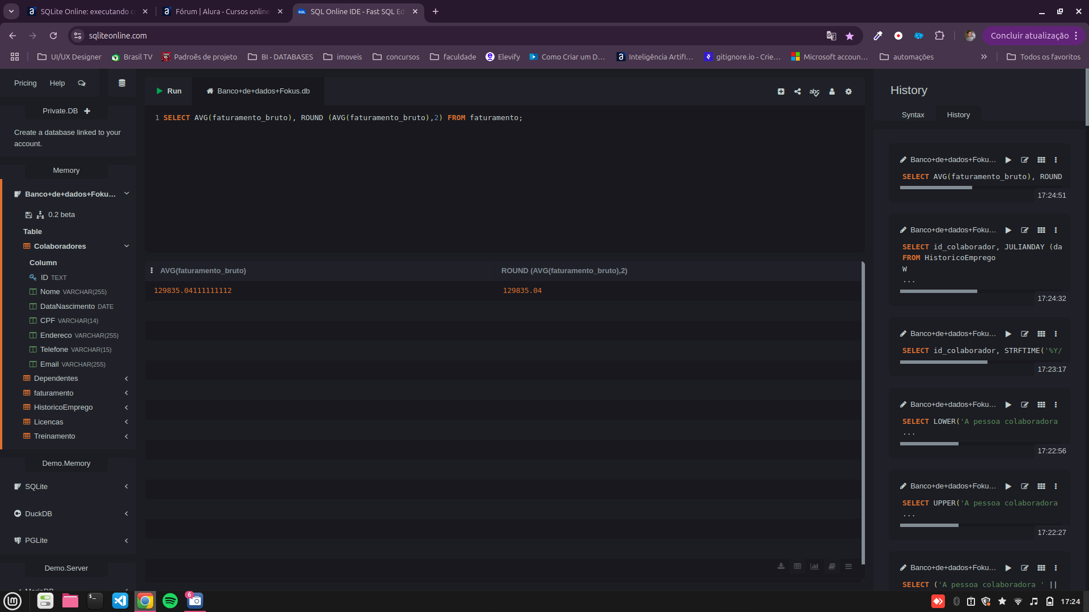Click pencil icon on the 17:23:17 history entry

(903, 334)
